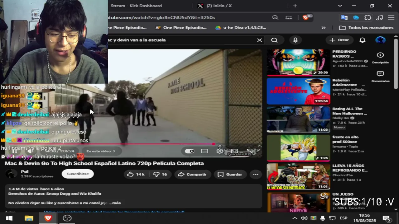Click the Guardar save button
399x224 pixels.
click(x=230, y=174)
